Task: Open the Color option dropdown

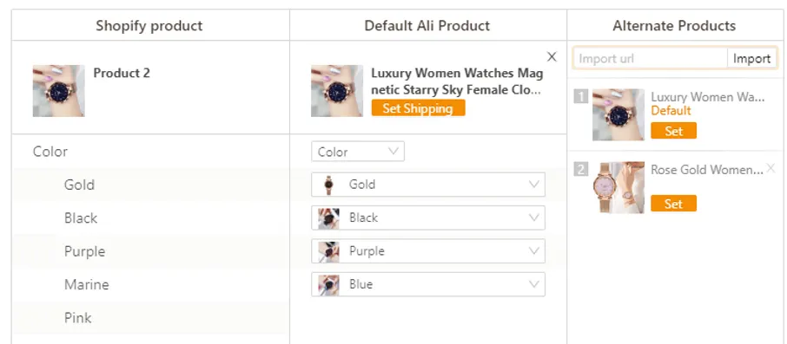Action: [x=358, y=152]
